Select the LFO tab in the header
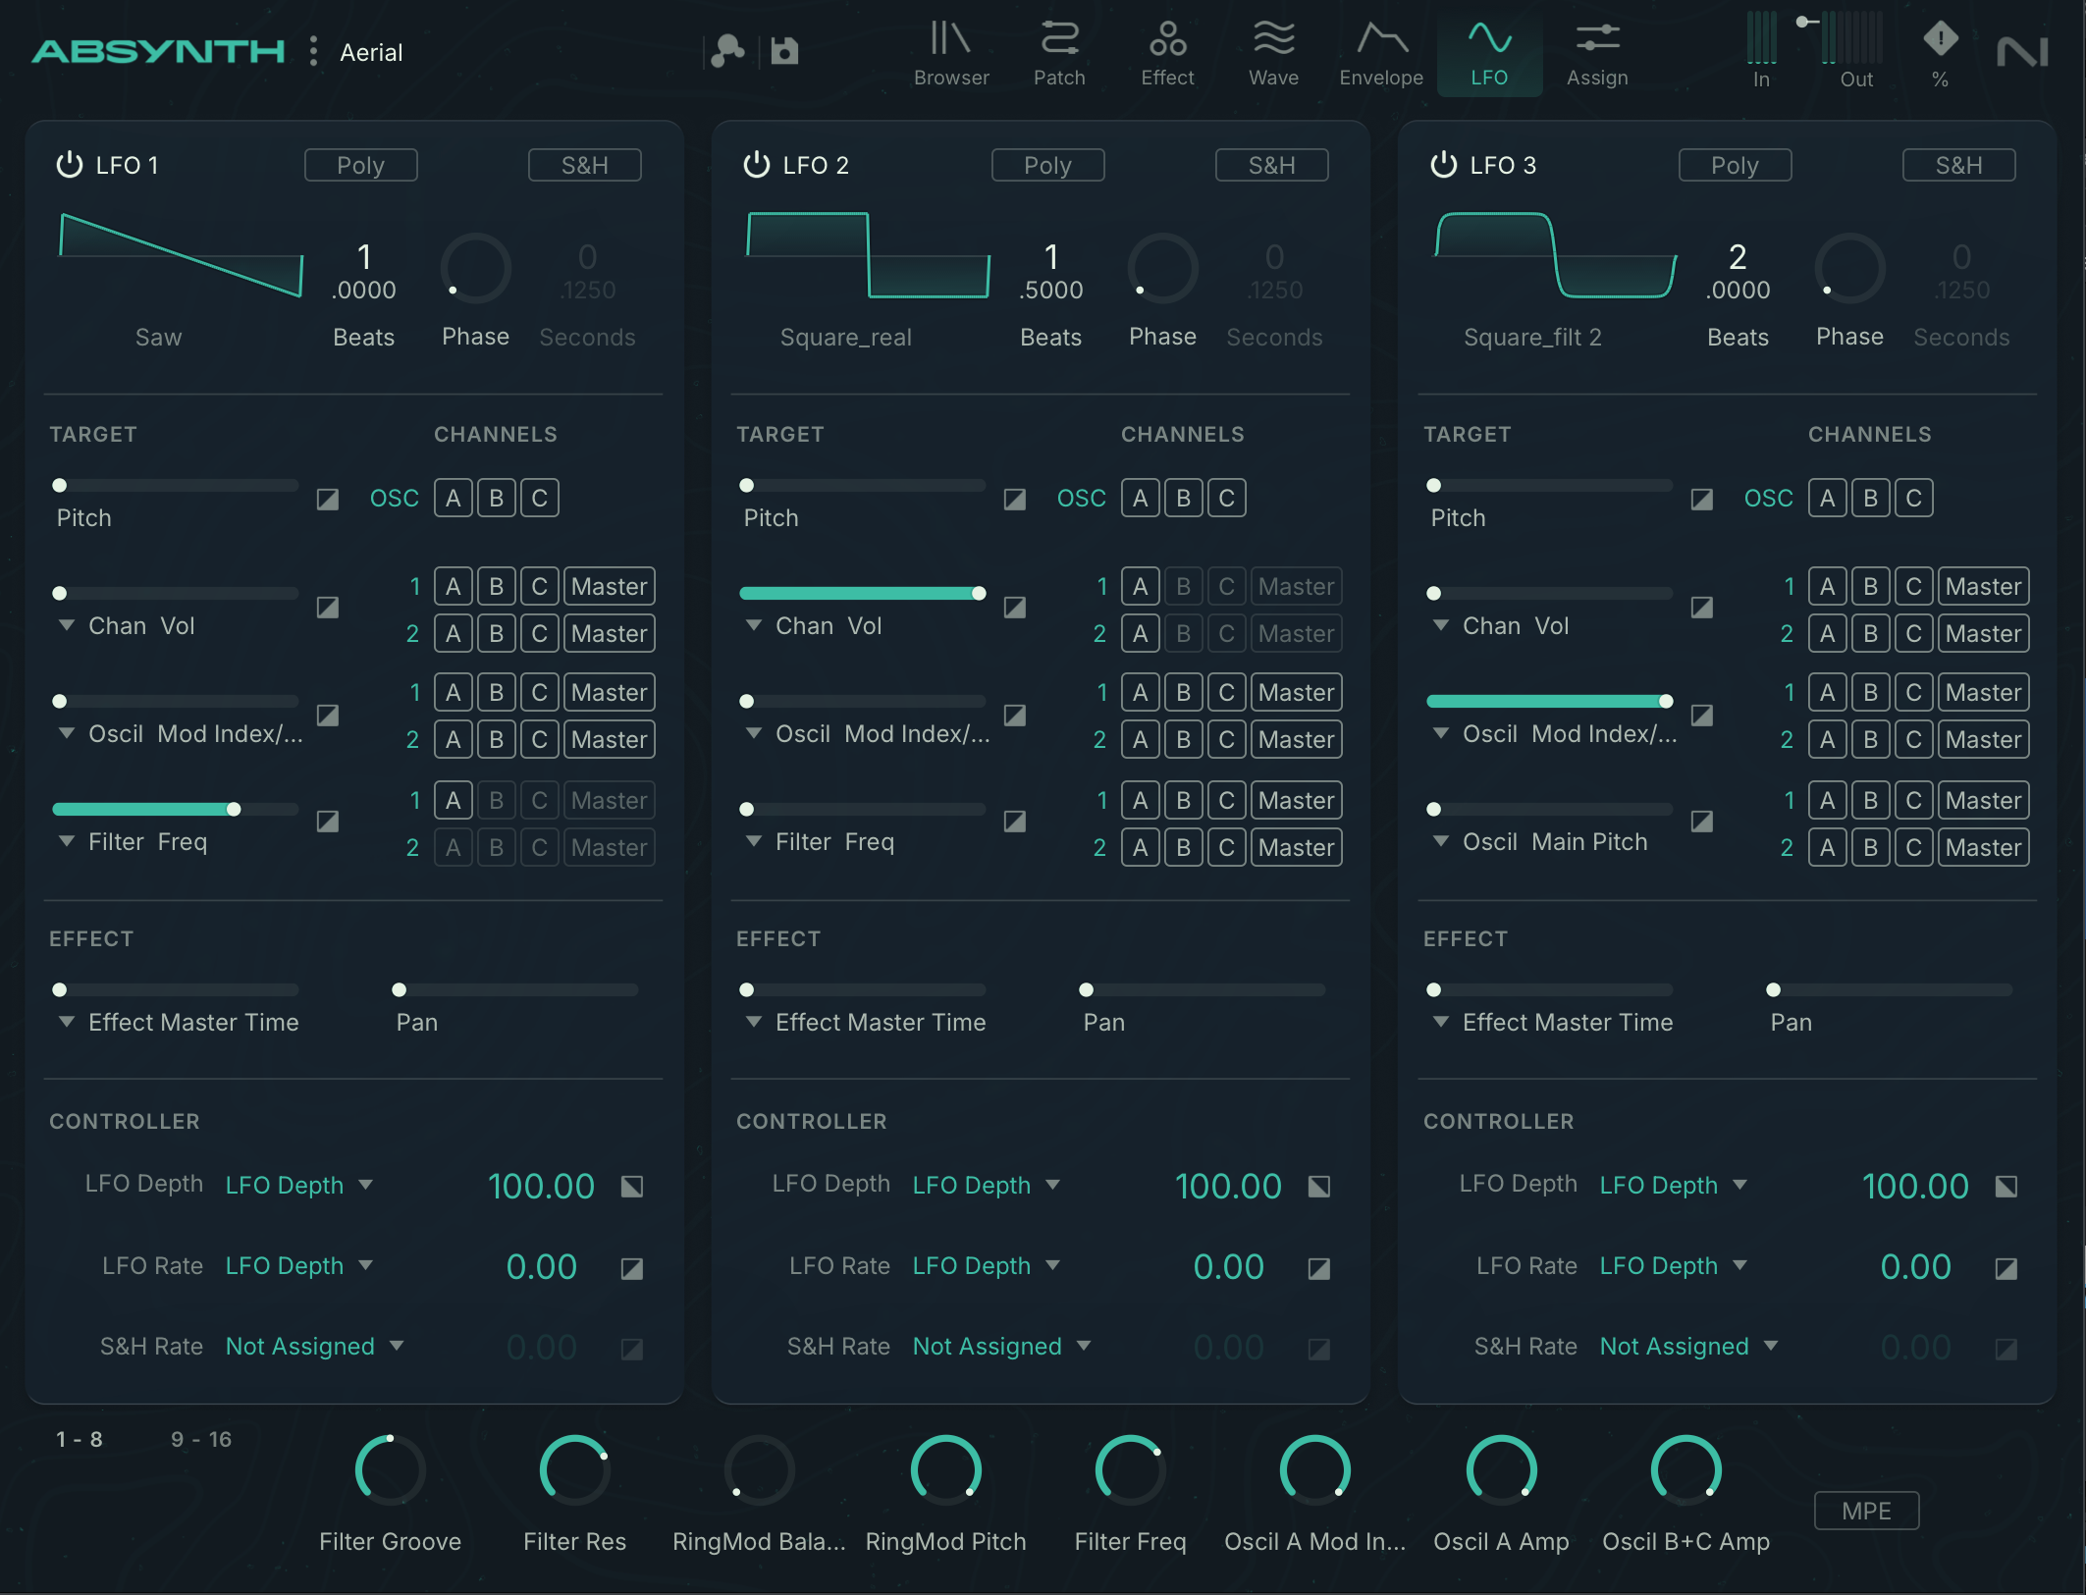The image size is (2086, 1595). pos(1489,51)
